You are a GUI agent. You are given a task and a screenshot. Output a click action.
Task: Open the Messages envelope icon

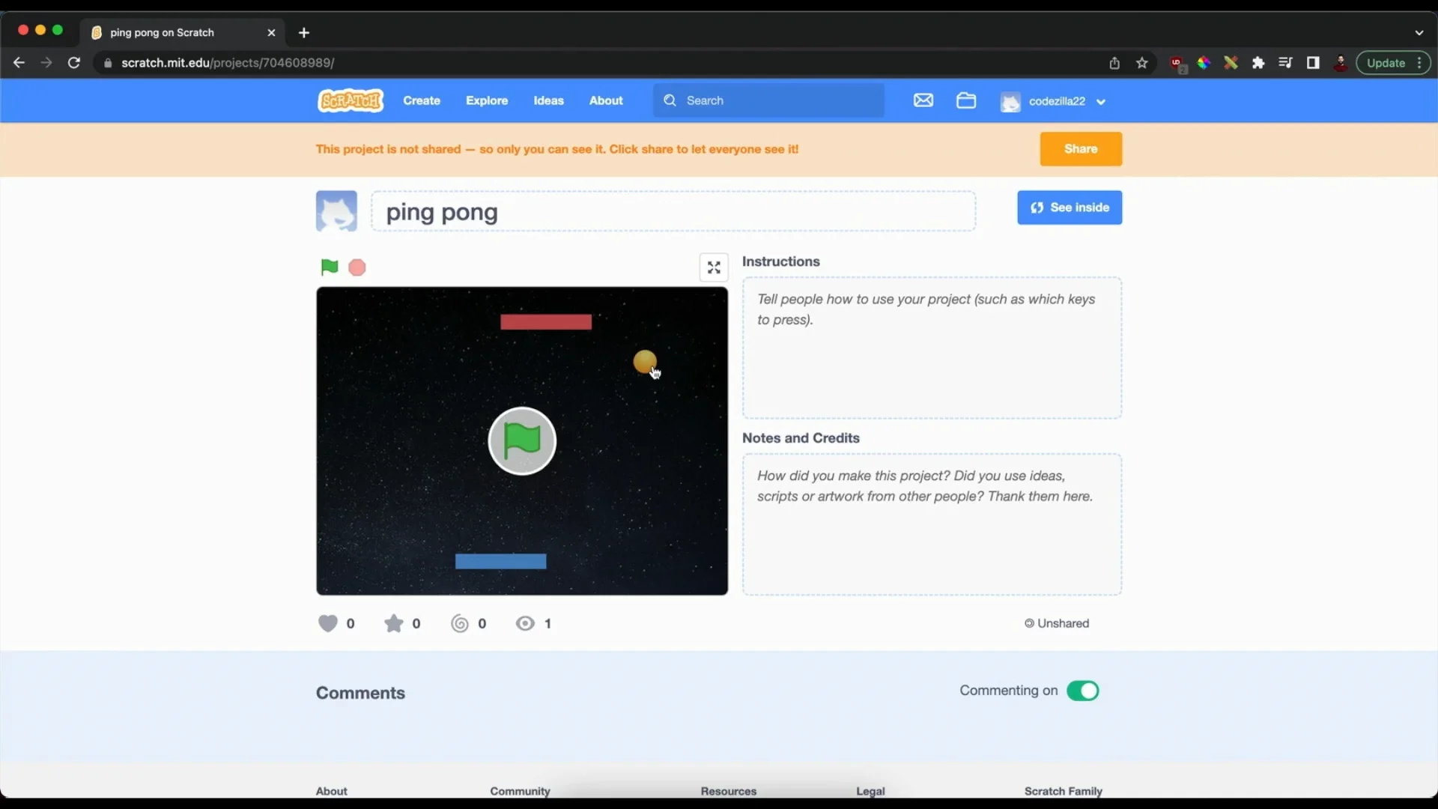(x=923, y=100)
